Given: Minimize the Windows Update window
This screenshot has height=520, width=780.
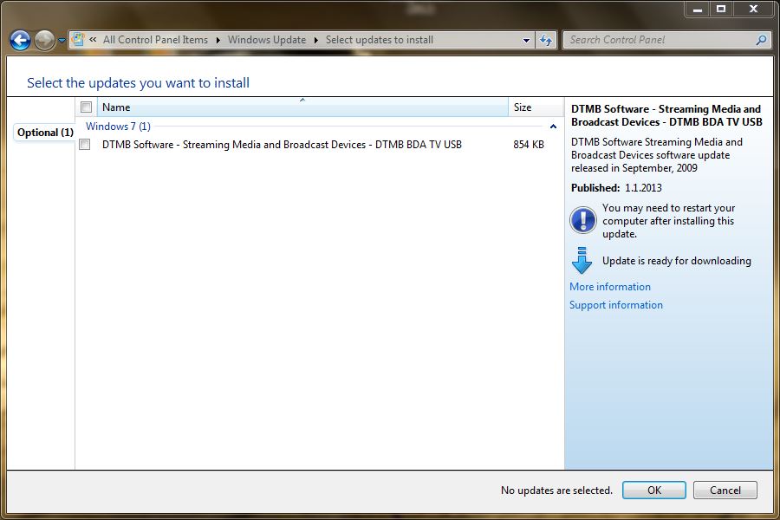Looking at the screenshot, I should (x=698, y=9).
